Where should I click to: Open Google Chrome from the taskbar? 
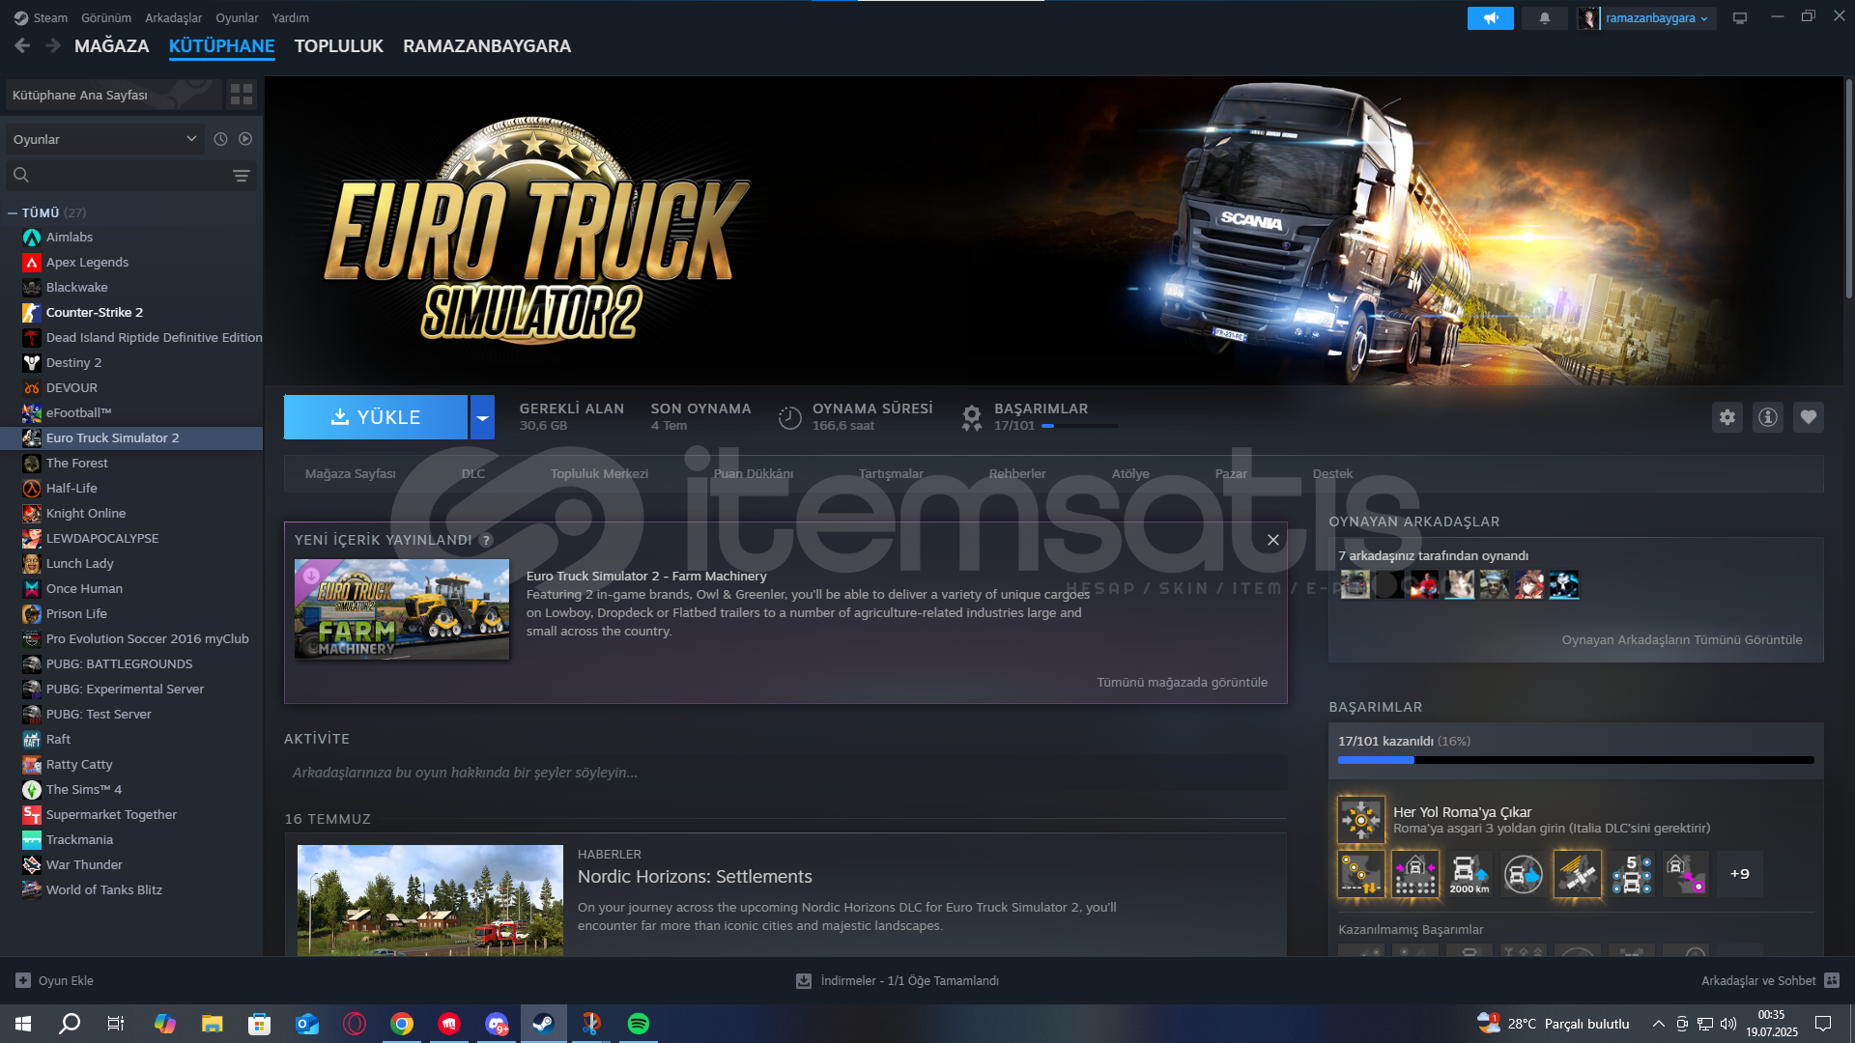click(402, 1024)
